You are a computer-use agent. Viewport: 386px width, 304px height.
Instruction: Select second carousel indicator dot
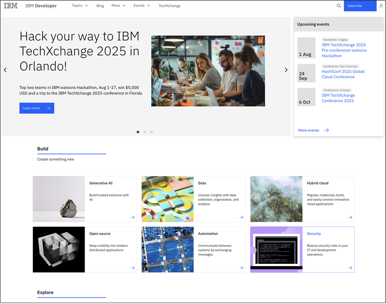(x=145, y=132)
